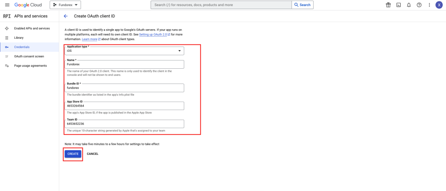Click the OAuth consent screen icon
Viewport: 446px width, 191px height.
click(x=7, y=56)
